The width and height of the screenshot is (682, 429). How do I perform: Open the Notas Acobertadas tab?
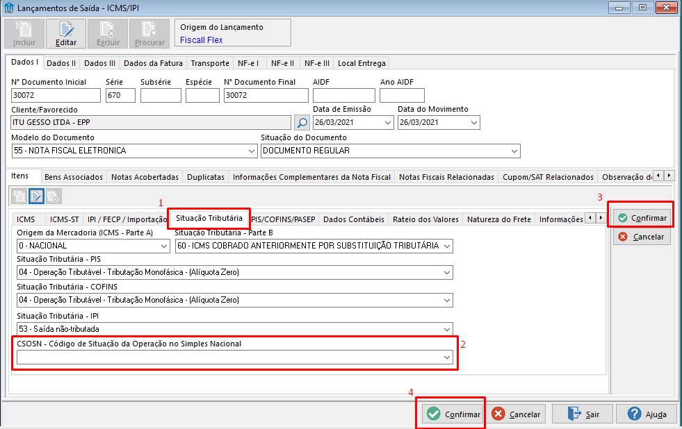click(x=145, y=177)
